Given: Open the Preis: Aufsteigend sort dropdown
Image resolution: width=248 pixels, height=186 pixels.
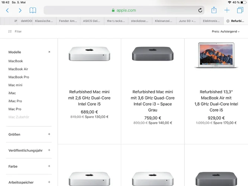Looking at the screenshot, I should 226,32.
